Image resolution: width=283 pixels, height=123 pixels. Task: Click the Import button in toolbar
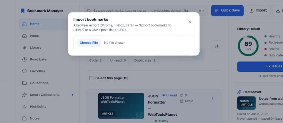[258, 11]
